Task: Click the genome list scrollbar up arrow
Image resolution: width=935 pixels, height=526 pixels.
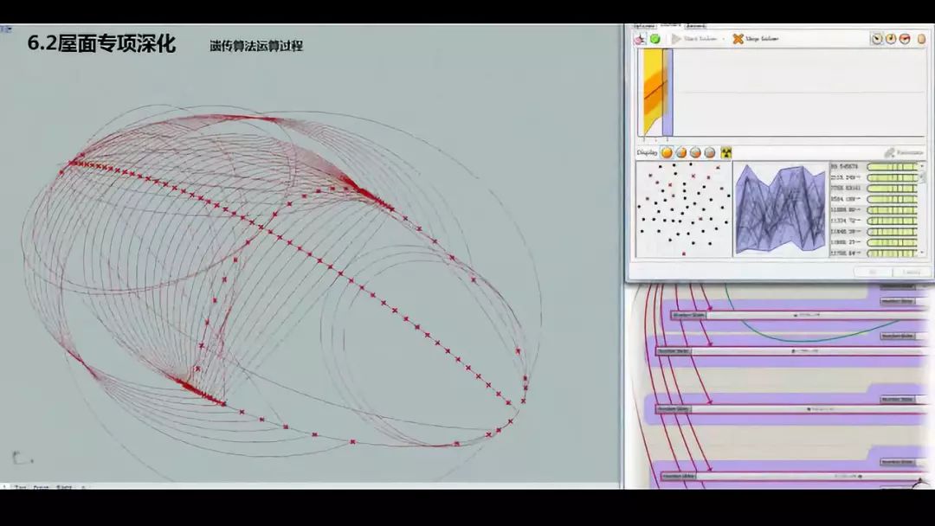Action: point(923,166)
